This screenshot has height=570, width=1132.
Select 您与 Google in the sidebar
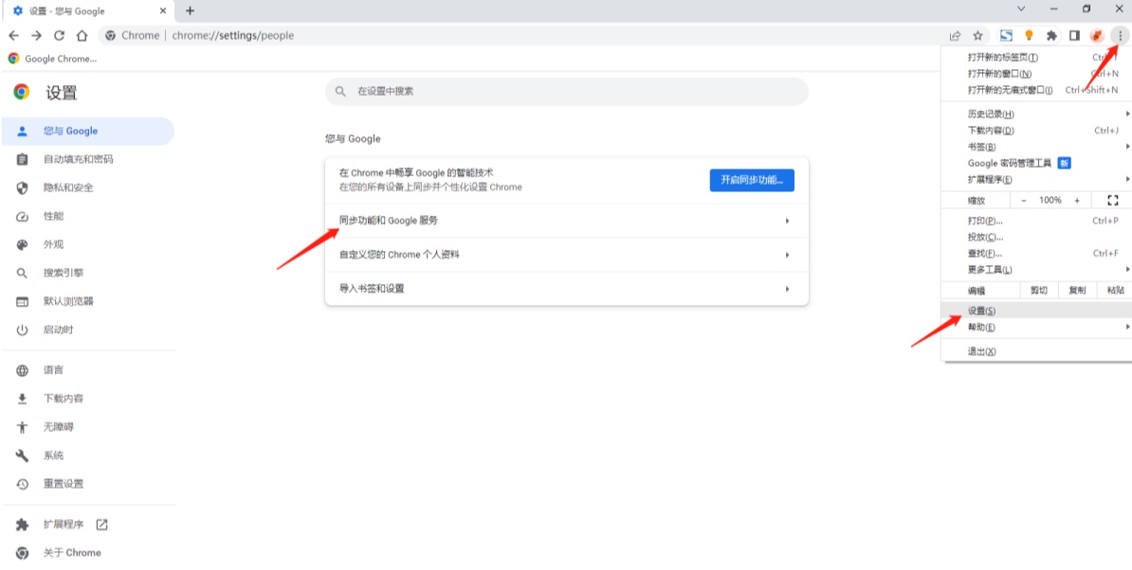[x=86, y=132]
